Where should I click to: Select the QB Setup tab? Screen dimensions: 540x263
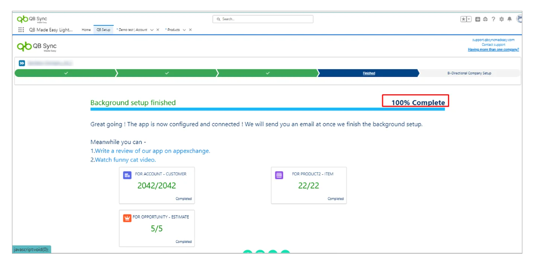[103, 30]
